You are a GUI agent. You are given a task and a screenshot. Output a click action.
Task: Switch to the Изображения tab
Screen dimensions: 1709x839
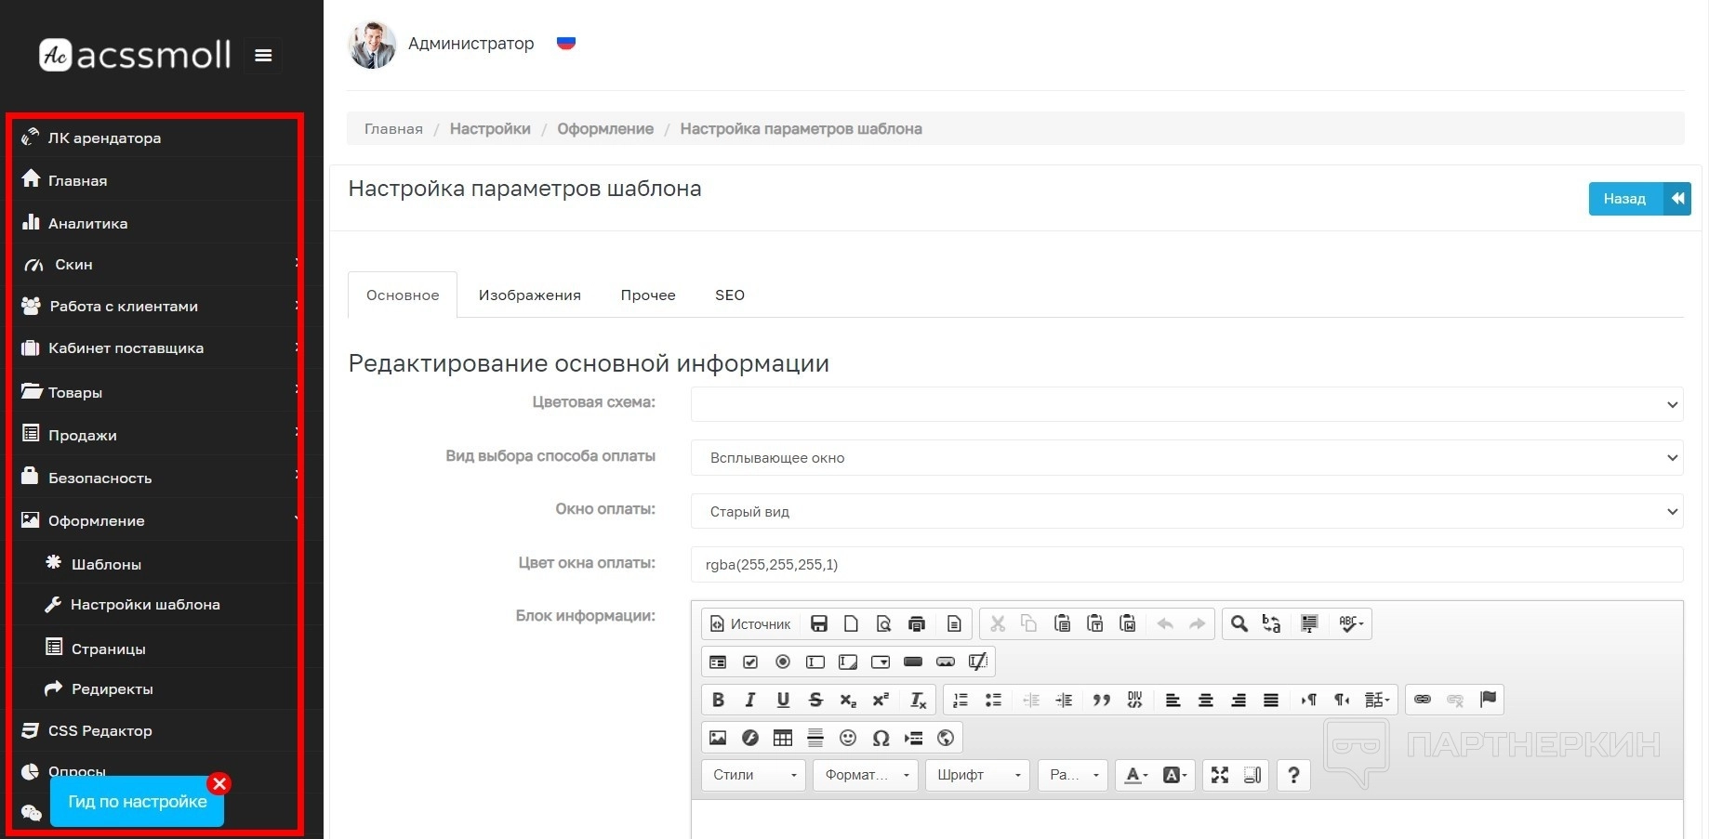point(529,295)
